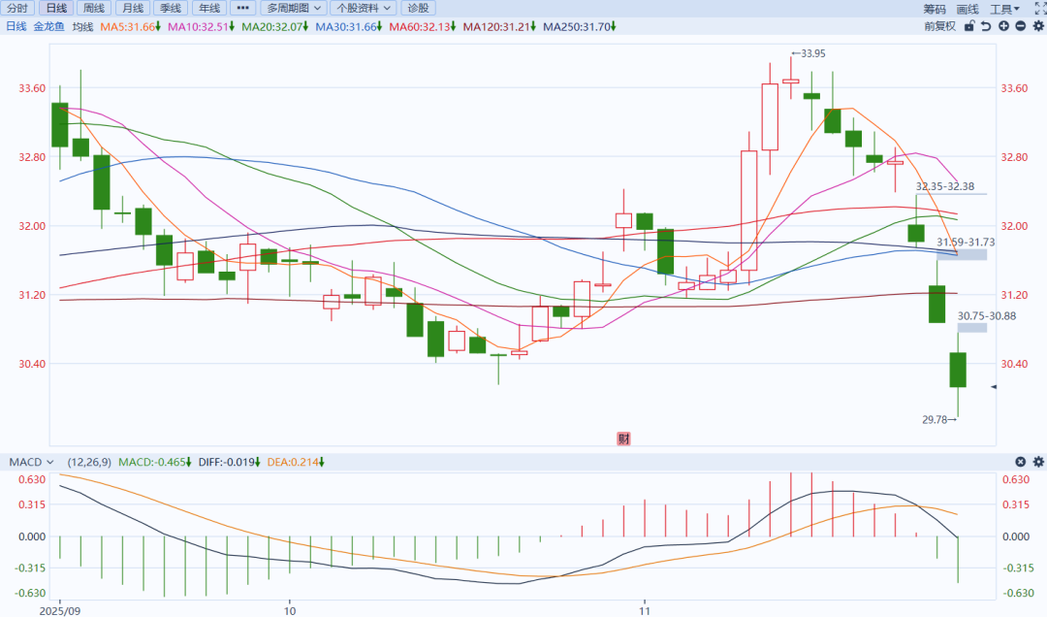
Task: Select the 周线 weekly period tab
Action: [x=94, y=8]
